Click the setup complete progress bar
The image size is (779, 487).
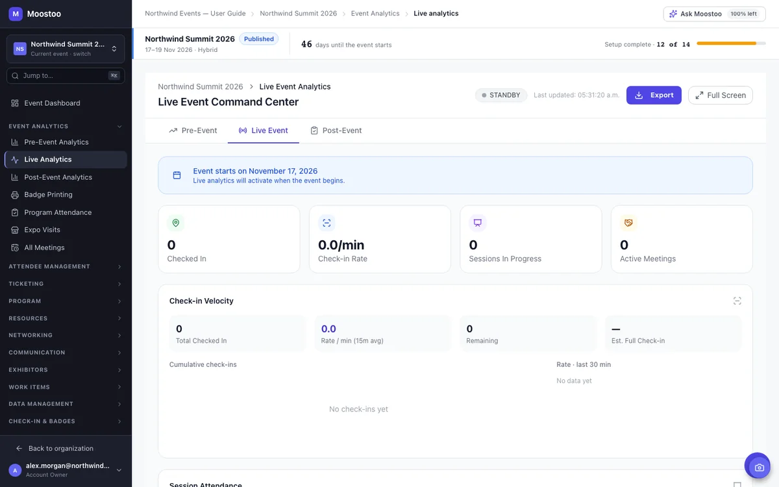click(x=732, y=44)
